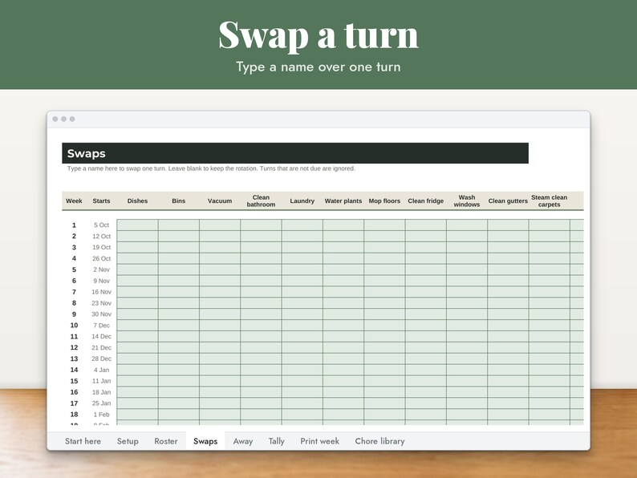The width and height of the screenshot is (637, 478).
Task: Click the swap instructions text line
Action: pyautogui.click(x=211, y=168)
